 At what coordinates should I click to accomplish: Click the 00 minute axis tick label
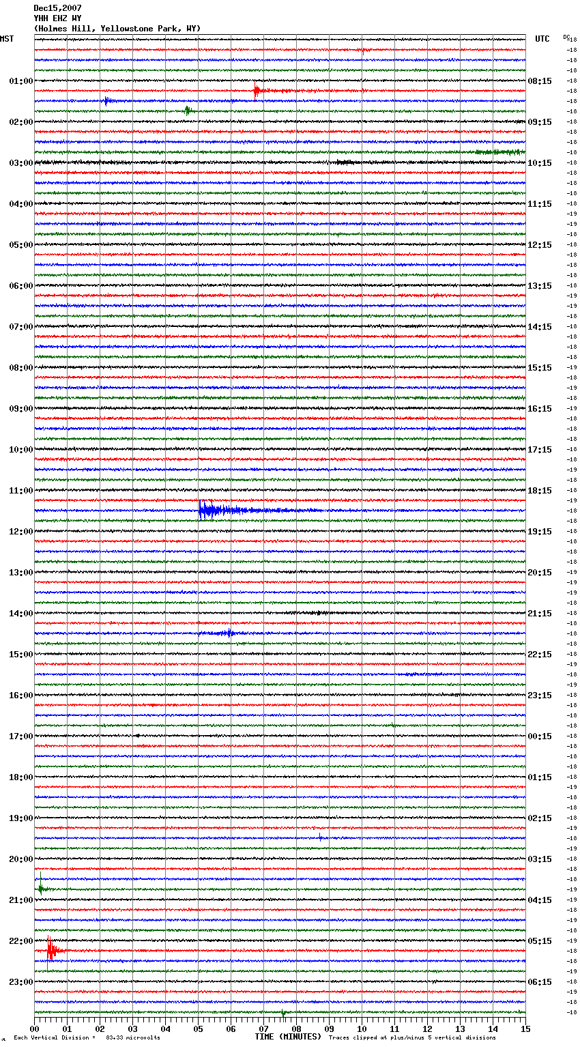(x=35, y=1029)
